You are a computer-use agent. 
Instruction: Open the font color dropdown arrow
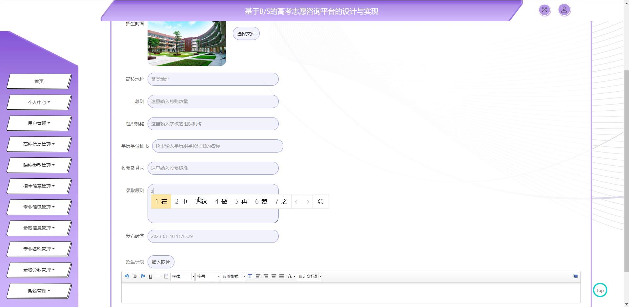pyautogui.click(x=294, y=276)
